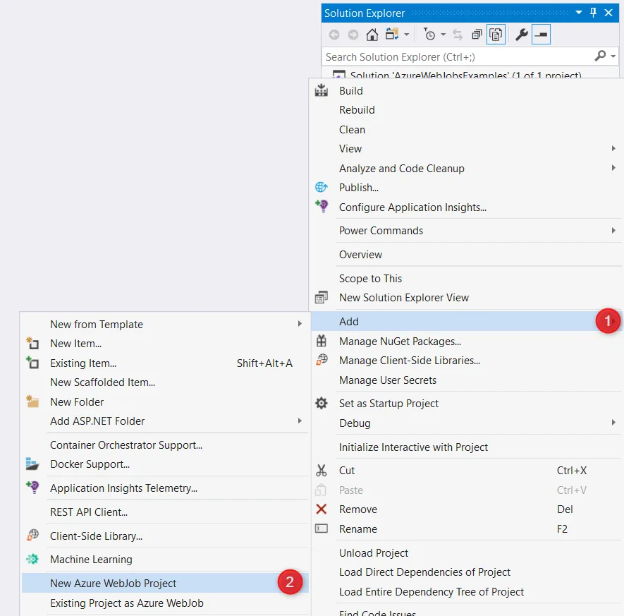Image resolution: width=624 pixels, height=616 pixels.
Task: Click the Forward navigation arrow icon
Action: [x=353, y=35]
